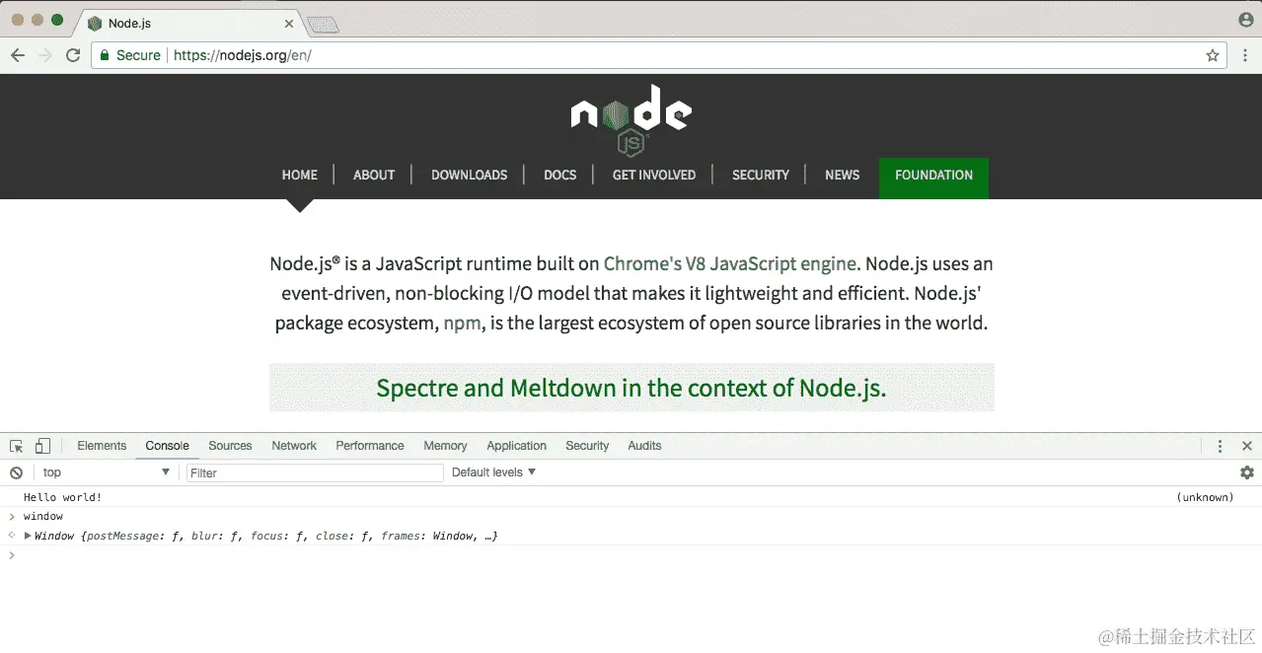Go to the Memory tab
The height and width of the screenshot is (653, 1262).
[x=445, y=446]
